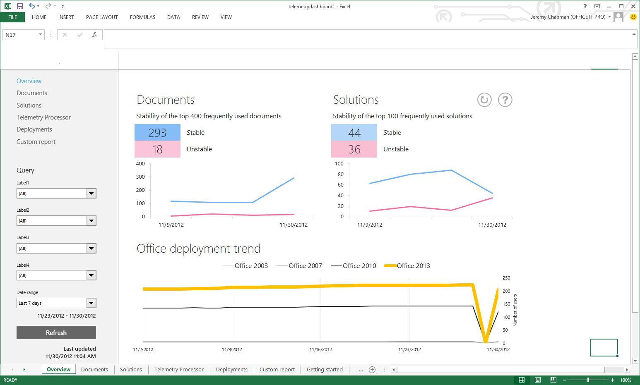
Task: Click inside the formula bar input
Action: coord(367,39)
